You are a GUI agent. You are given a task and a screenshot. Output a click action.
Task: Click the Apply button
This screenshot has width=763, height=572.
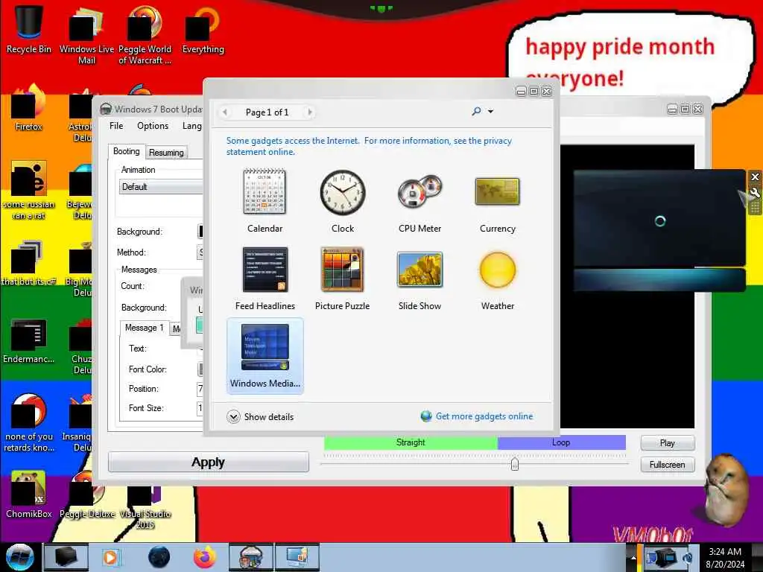[x=209, y=462]
